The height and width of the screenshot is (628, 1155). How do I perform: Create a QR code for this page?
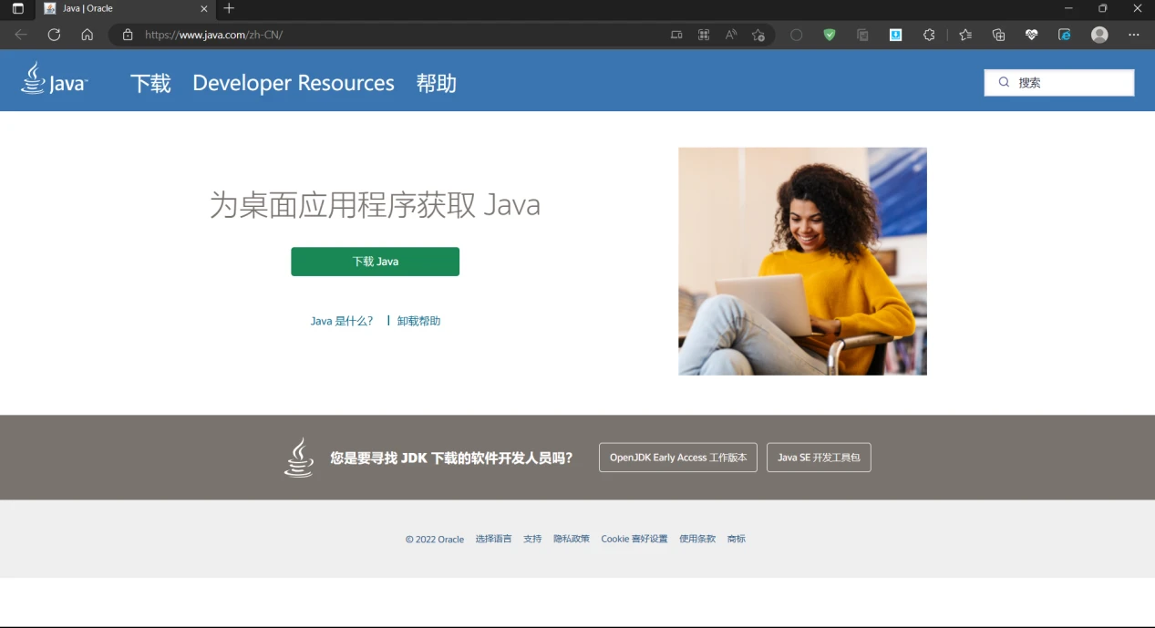point(704,35)
